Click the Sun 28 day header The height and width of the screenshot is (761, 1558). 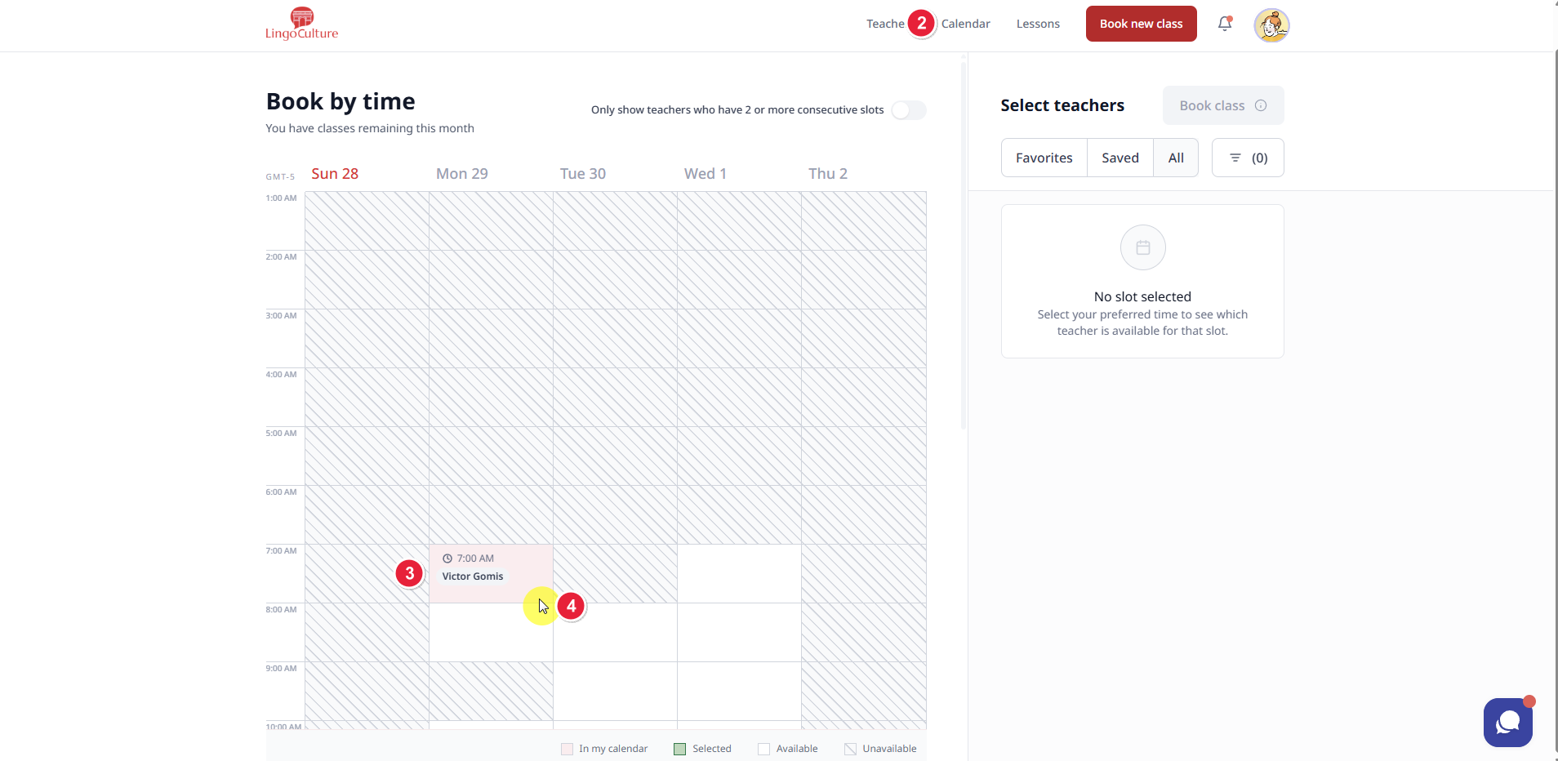(x=335, y=174)
